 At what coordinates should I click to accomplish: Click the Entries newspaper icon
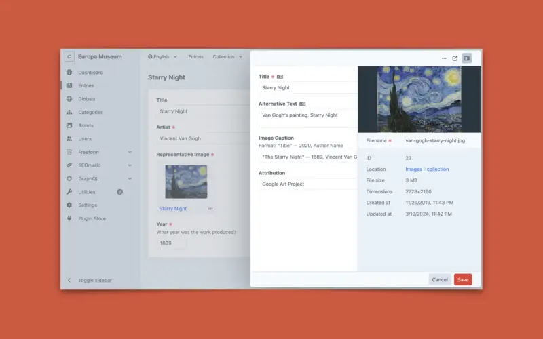[x=69, y=85]
